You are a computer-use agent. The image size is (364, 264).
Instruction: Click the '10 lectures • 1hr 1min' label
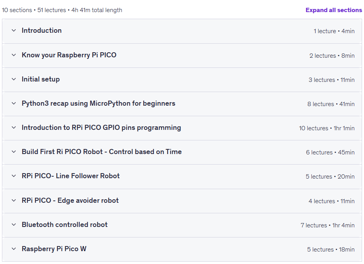pos(327,128)
